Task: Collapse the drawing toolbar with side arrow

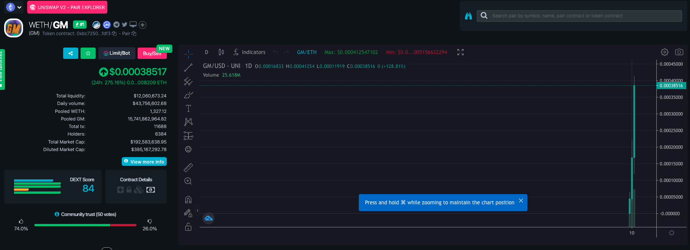Action: pos(197,211)
